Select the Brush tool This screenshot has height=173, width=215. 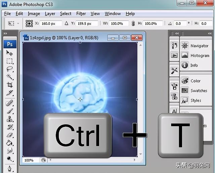[10, 111]
